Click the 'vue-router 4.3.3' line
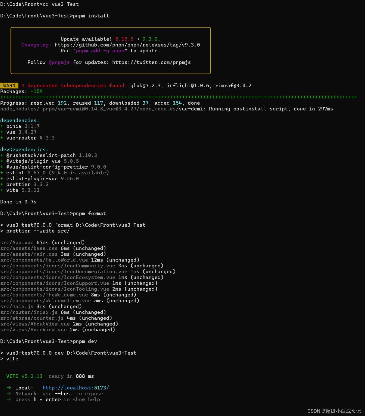This screenshot has width=365, height=416. (27, 138)
